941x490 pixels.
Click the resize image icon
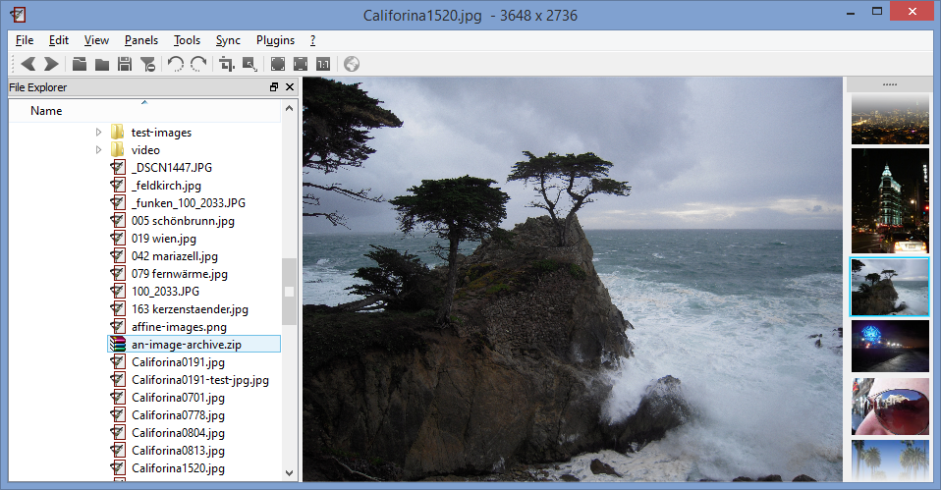[x=249, y=64]
